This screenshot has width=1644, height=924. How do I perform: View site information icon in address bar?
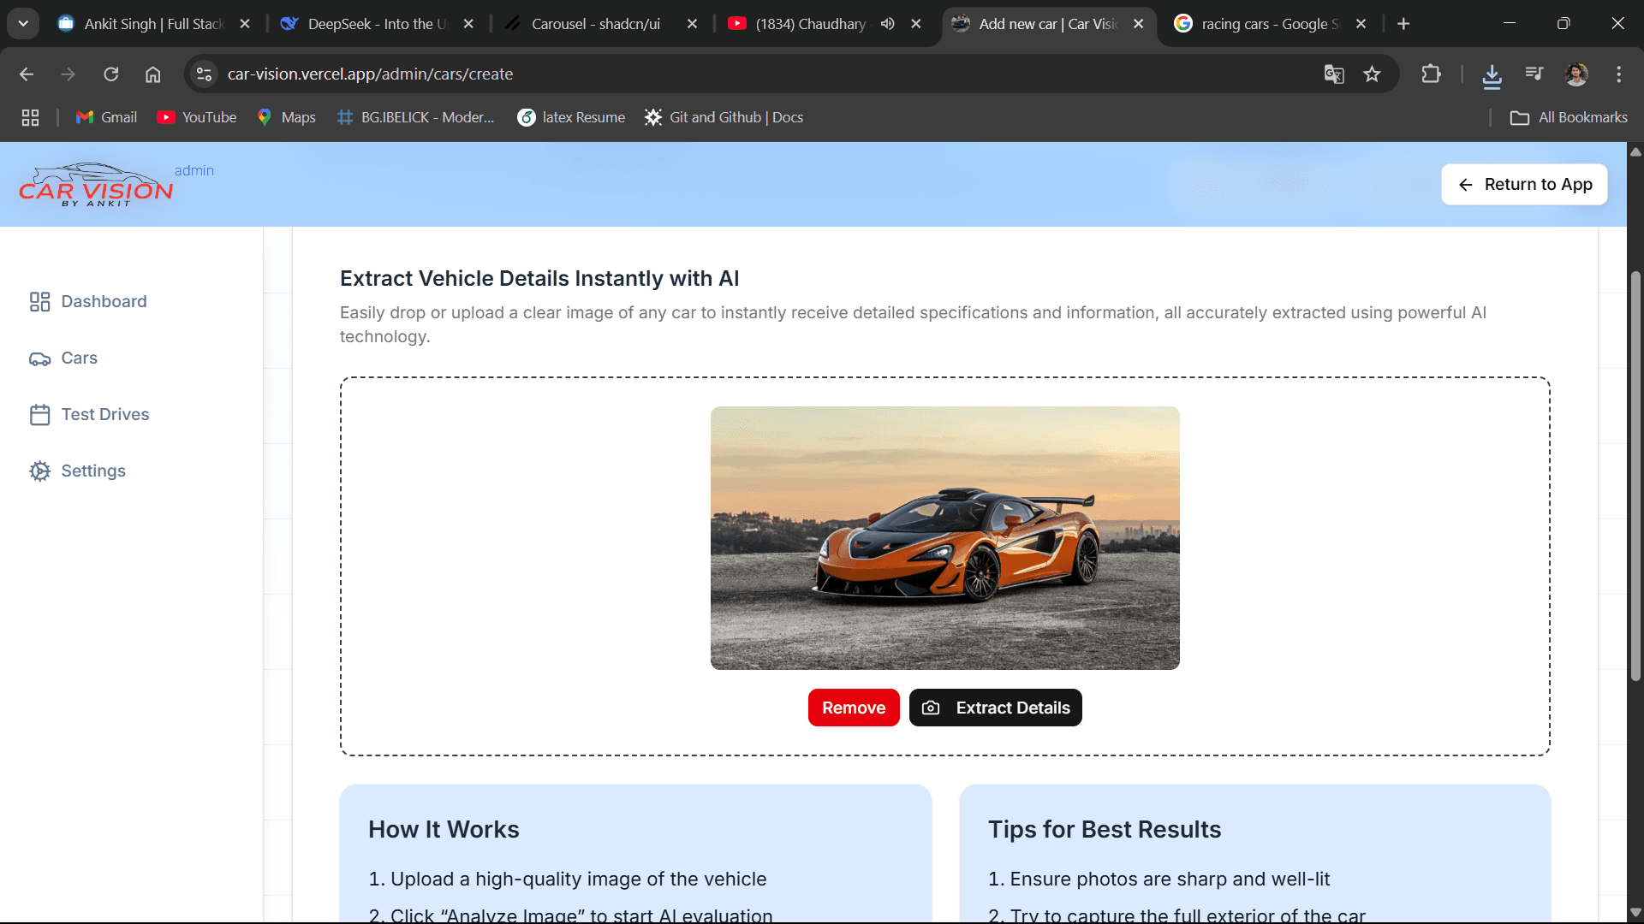(x=204, y=74)
